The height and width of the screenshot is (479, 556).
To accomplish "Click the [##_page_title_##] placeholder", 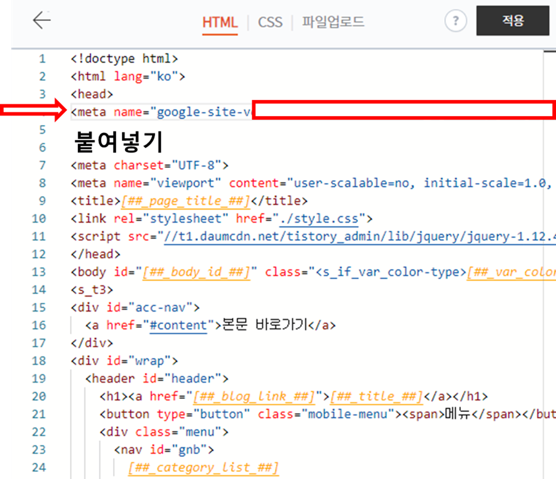I will pos(186,201).
